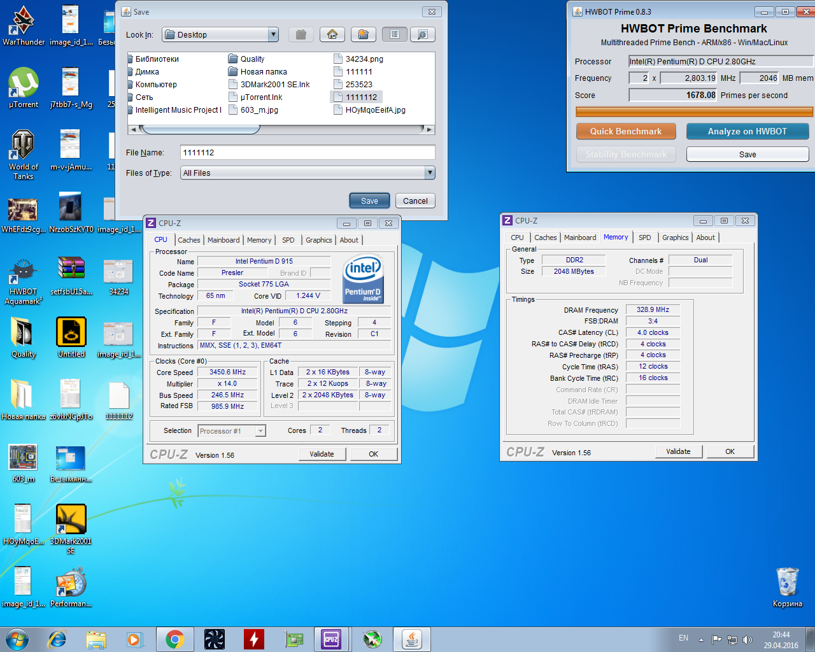Open the Look In Desktop dropdown
This screenshot has width=815, height=652.
[220, 34]
